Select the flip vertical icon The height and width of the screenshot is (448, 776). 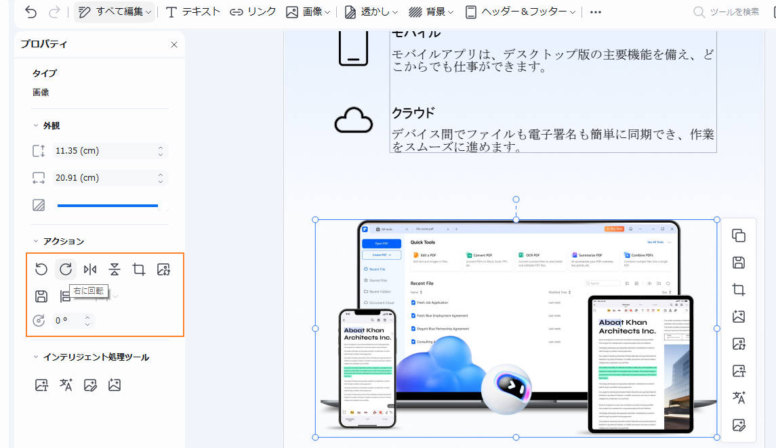click(114, 269)
